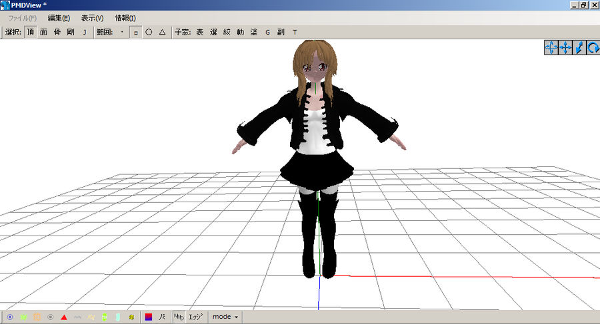Select the triangle range shape
600x324 pixels.
(162, 32)
